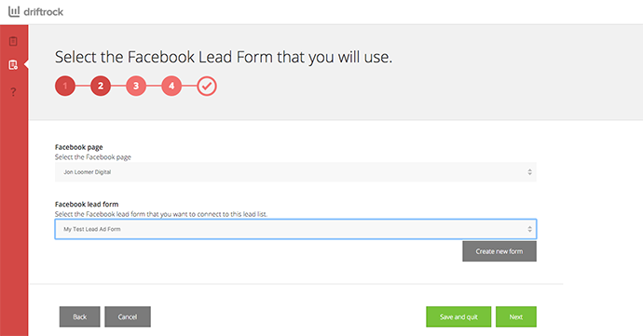Click Create new form button

pyautogui.click(x=499, y=251)
